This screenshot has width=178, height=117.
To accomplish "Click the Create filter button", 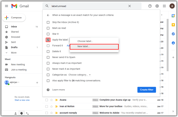I will coord(147,90).
